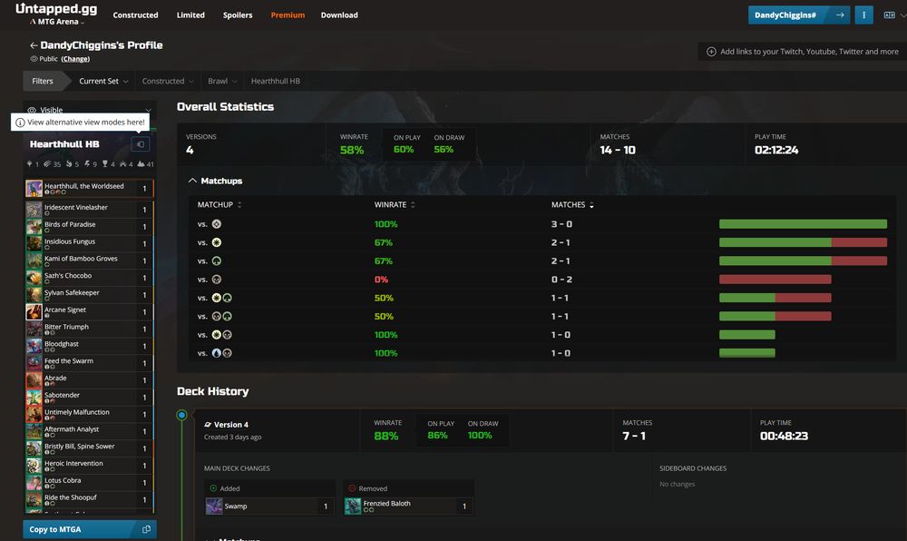Click the creatures claw icon showing 35
Screen dimensions: 907x541
pyautogui.click(x=47, y=164)
